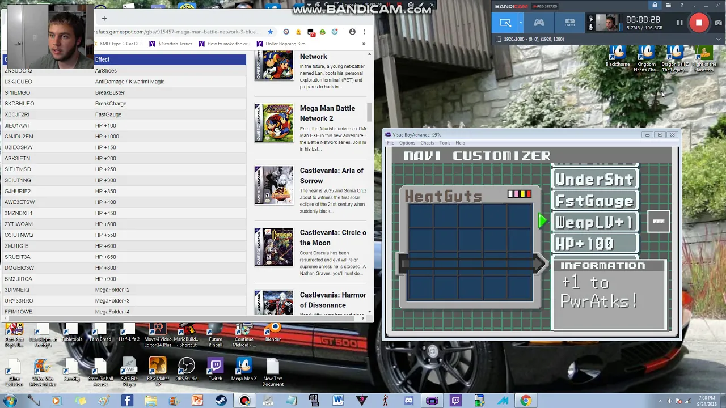Open Chrome three-dot menu
Screen dimensions: 726x408
364,32
